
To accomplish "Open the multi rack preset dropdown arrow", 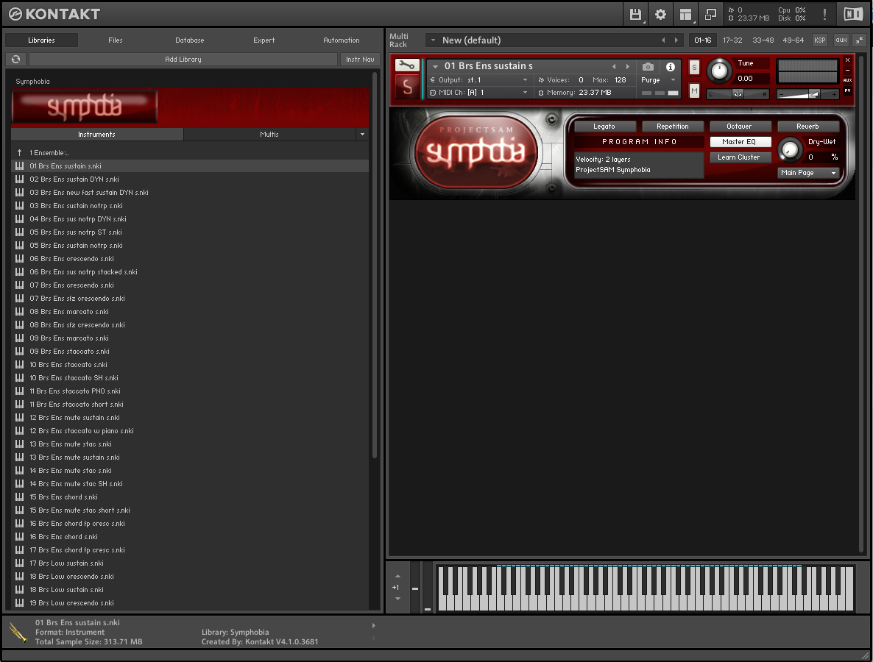I will 433,40.
